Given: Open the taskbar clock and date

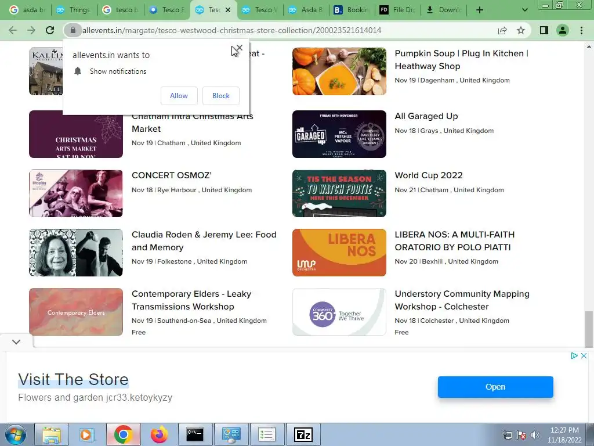Looking at the screenshot, I should tap(564, 435).
